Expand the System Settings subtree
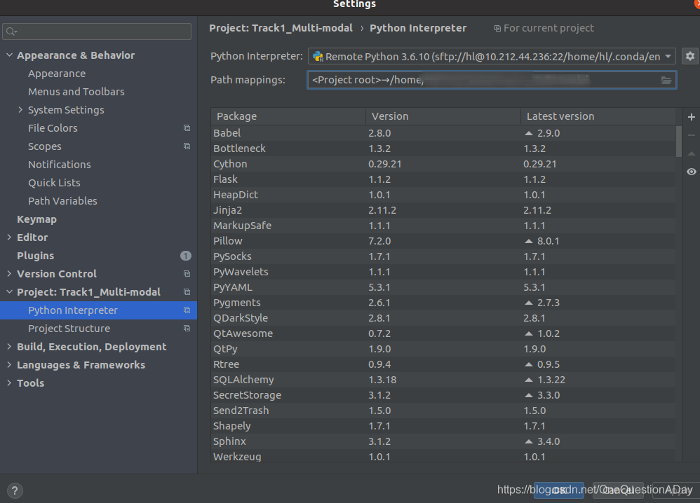 (x=20, y=110)
